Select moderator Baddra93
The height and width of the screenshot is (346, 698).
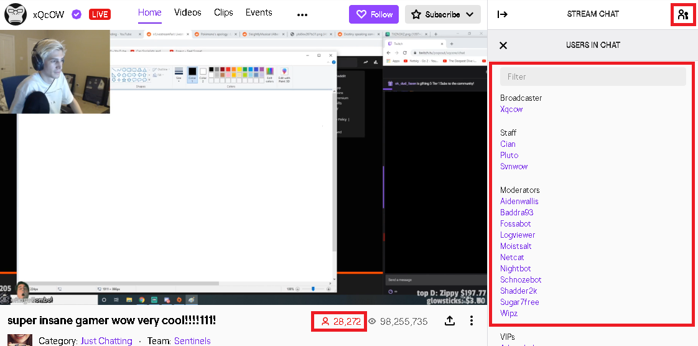[516, 212]
